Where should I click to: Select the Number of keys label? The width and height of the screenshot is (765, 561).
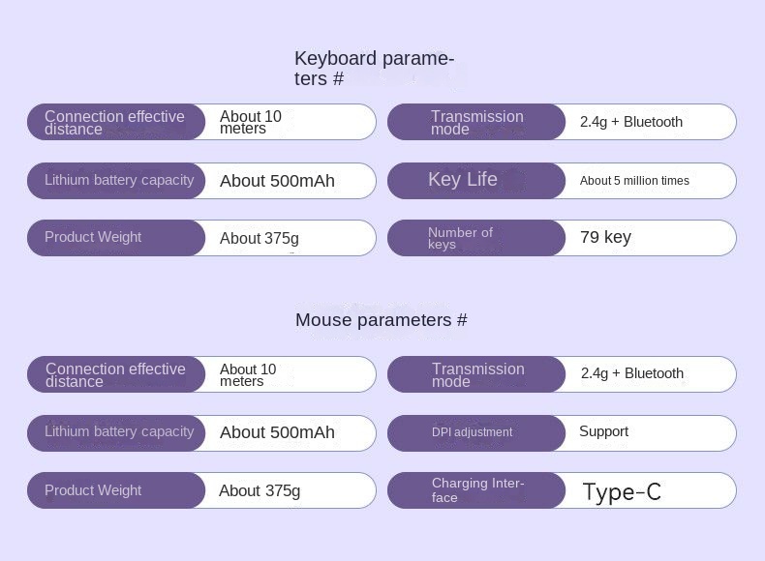pyautogui.click(x=460, y=238)
